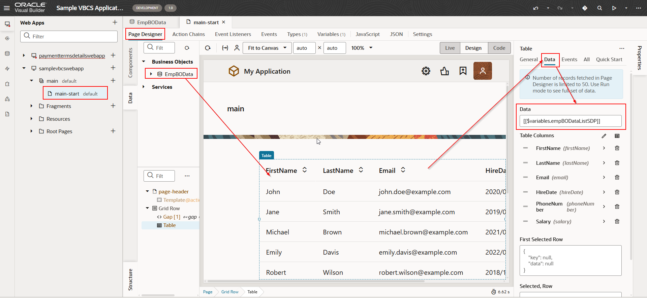
Task: Click the Undo icon in header
Action: coord(536,8)
